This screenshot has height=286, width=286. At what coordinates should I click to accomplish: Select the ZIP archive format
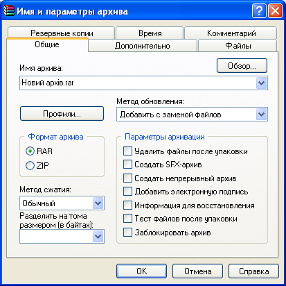(30, 166)
